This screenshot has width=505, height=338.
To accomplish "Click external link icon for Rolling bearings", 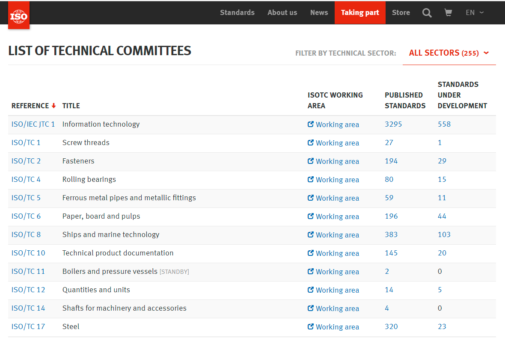I will point(311,180).
